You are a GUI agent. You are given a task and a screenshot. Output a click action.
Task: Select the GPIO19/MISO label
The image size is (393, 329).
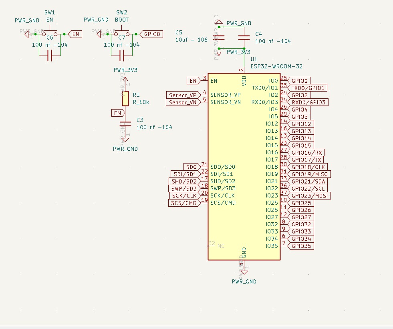pyautogui.click(x=309, y=174)
